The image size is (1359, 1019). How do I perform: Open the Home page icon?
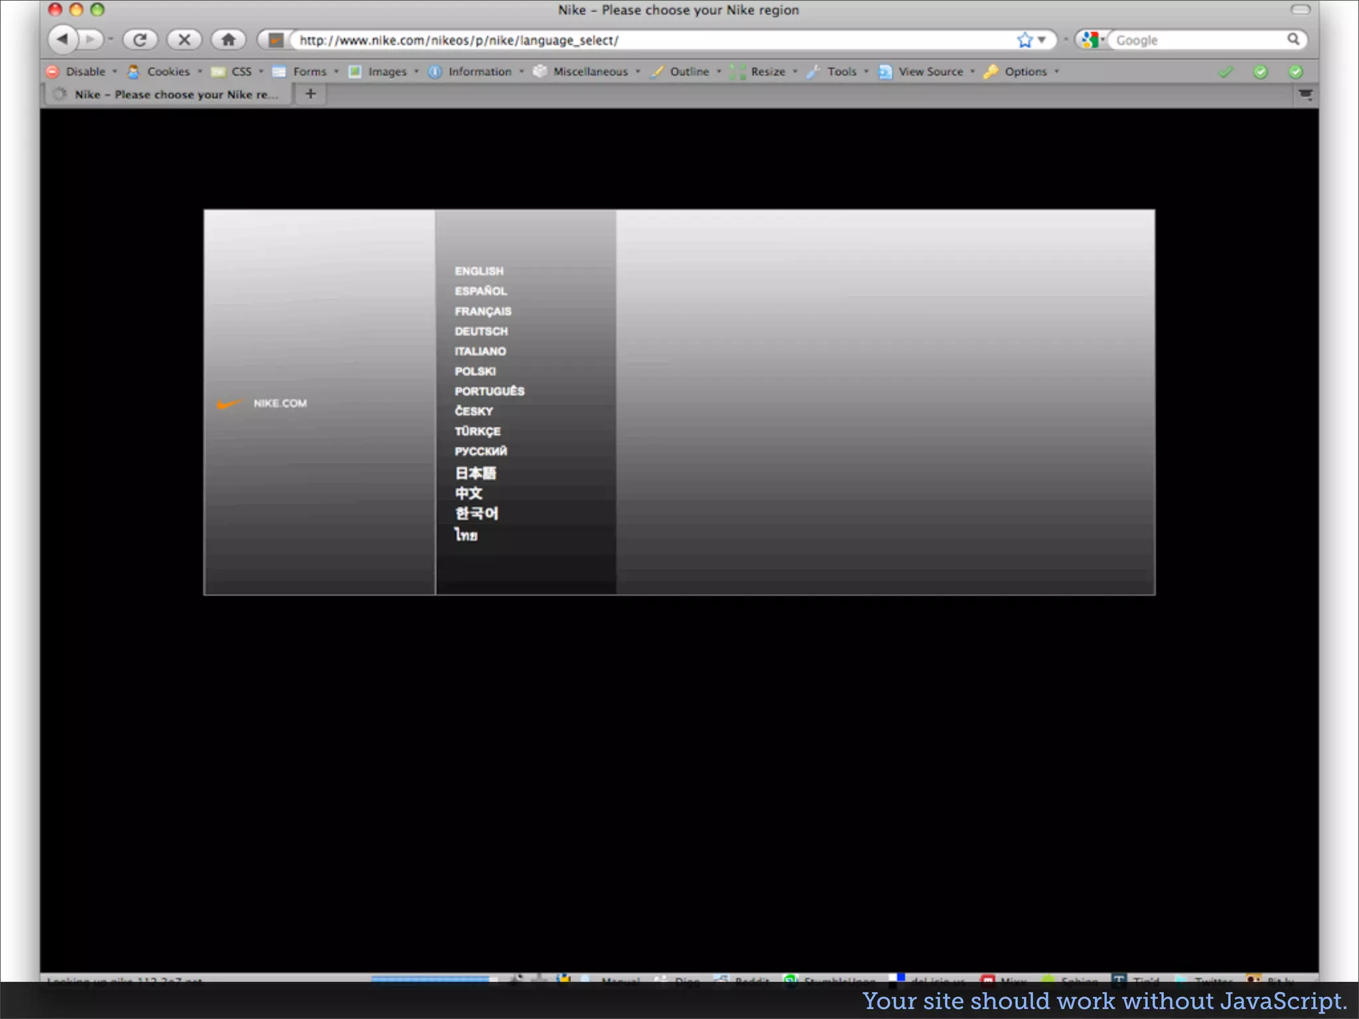click(x=228, y=40)
